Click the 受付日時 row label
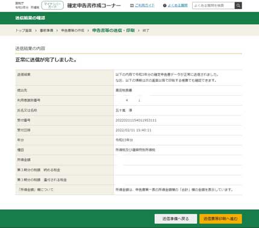 pyautogui.click(x=23, y=130)
